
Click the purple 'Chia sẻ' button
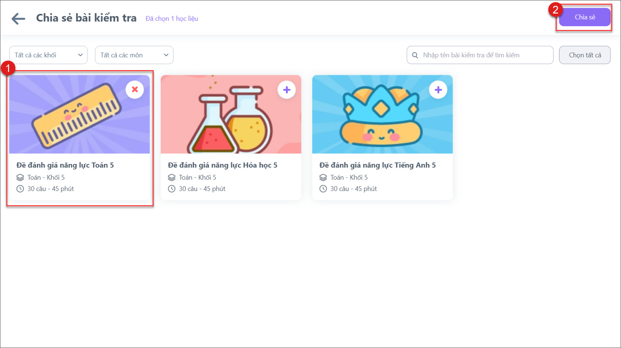[x=584, y=17]
